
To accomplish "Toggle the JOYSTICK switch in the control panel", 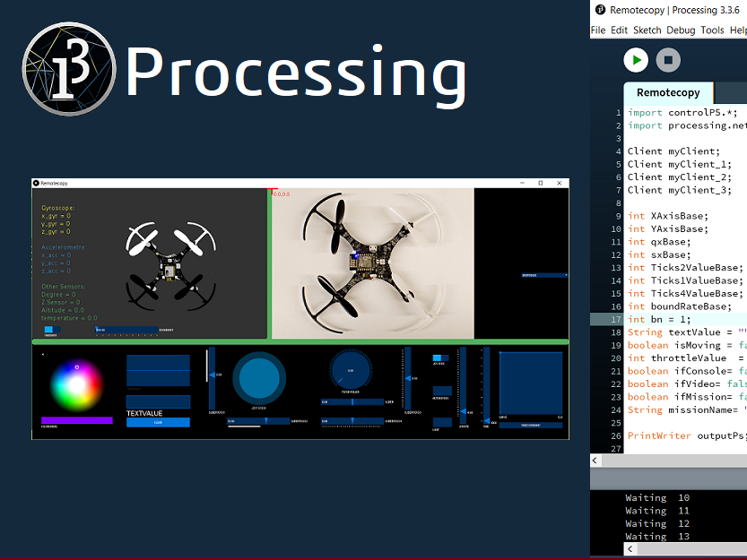I will coord(440,358).
